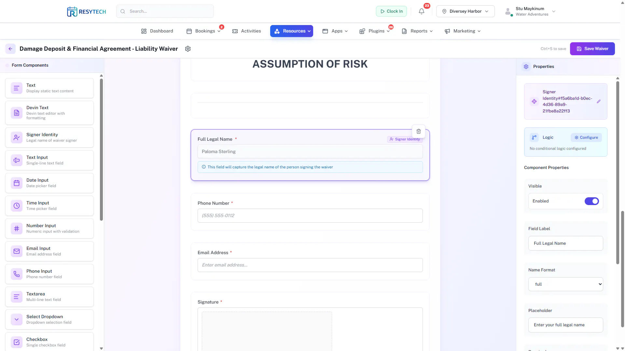This screenshot has height=351, width=625.
Task: Select the Signer Identity component icon
Action: pos(17,137)
